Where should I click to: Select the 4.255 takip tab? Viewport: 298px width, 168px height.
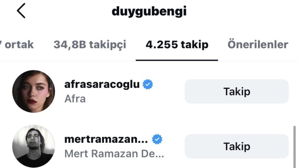point(177,45)
